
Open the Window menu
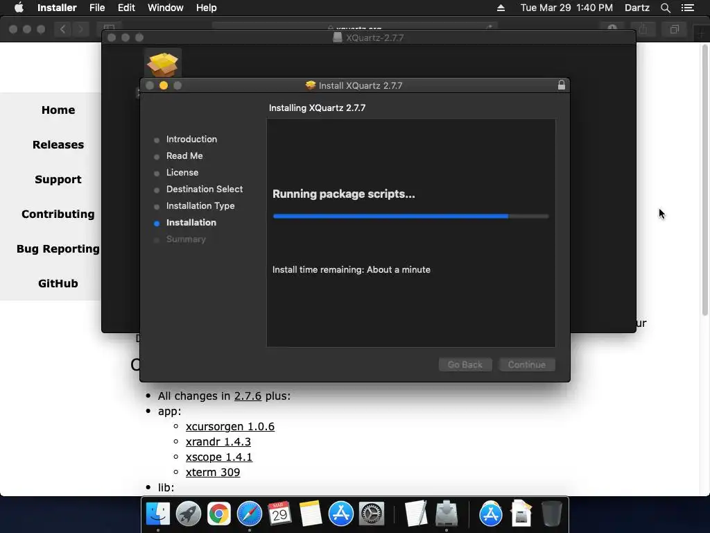pos(165,8)
